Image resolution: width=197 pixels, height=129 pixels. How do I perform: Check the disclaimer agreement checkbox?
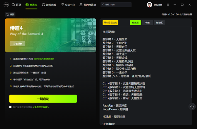coord(10,107)
